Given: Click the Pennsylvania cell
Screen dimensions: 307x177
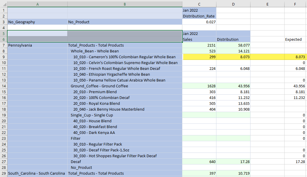Looking at the screenshot, I should pos(37,45).
